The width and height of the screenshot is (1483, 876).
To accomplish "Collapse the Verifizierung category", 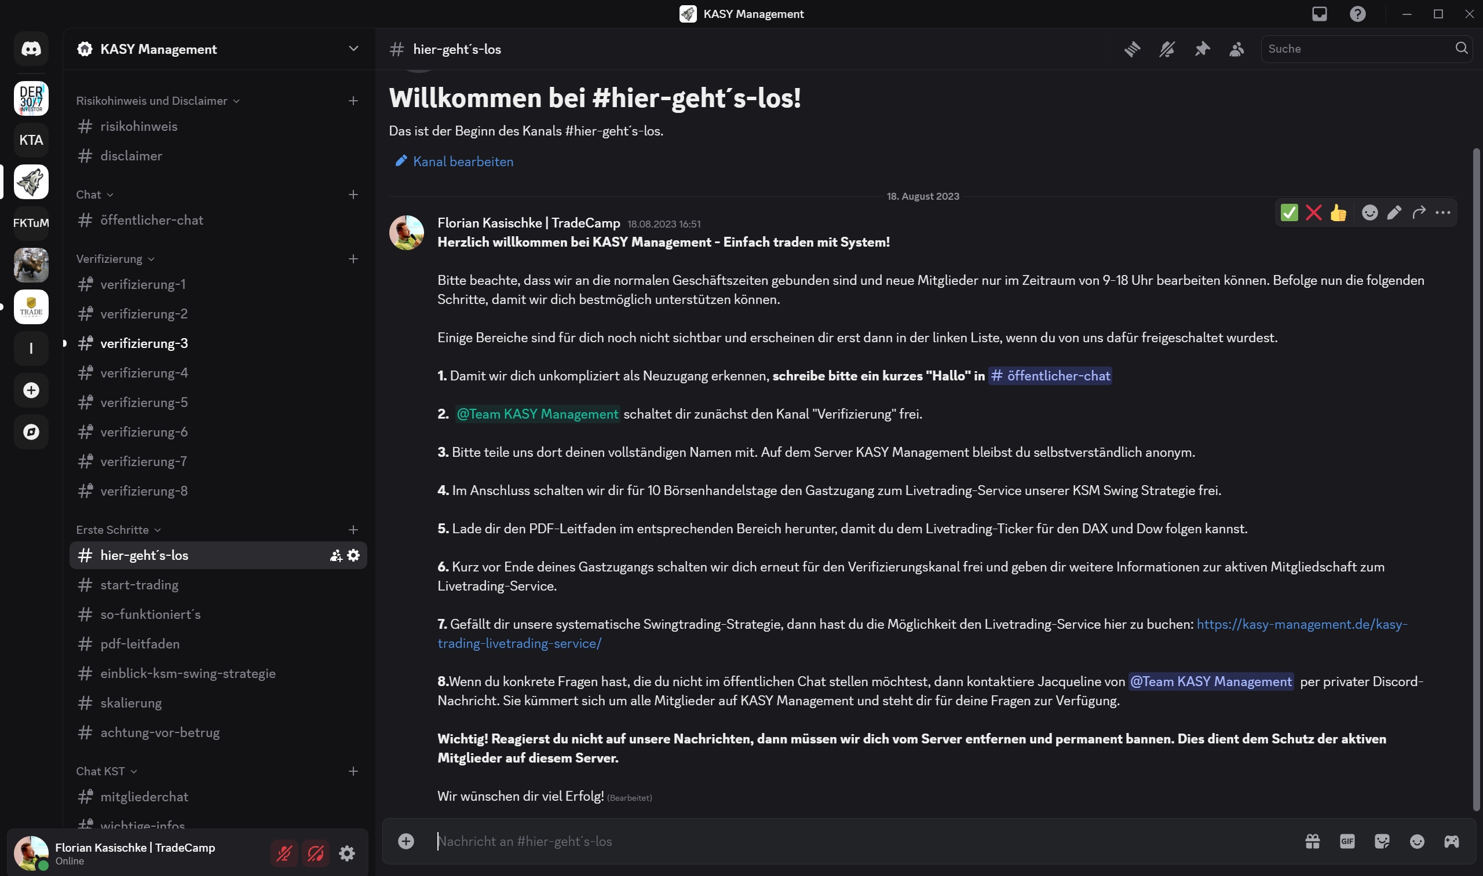I will (115, 259).
